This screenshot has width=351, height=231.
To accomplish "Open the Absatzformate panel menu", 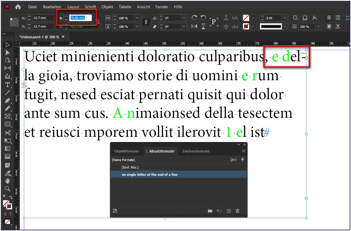I will pos(244,151).
